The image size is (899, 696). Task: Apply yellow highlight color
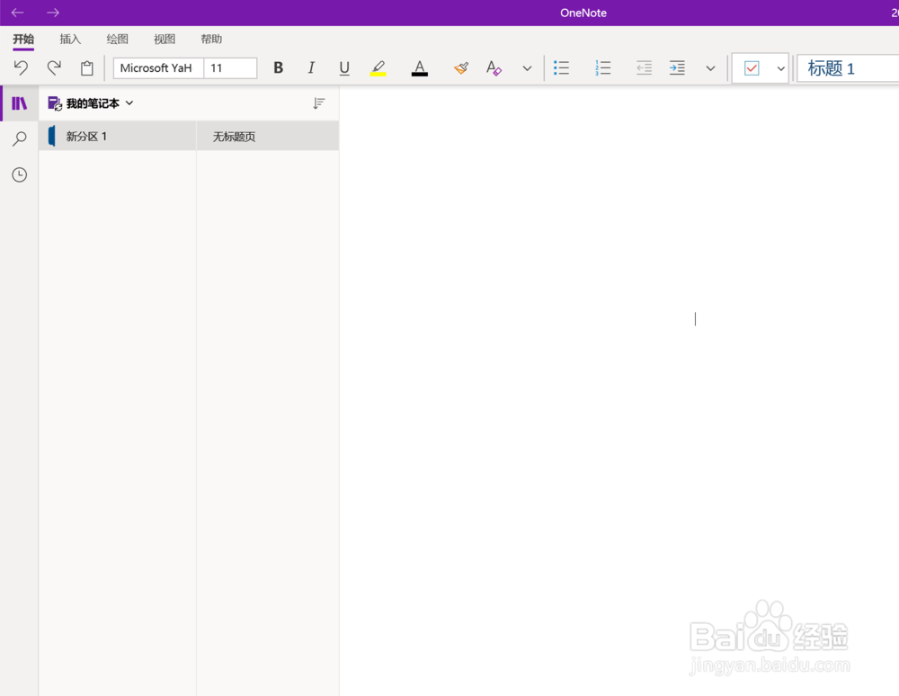coord(378,67)
